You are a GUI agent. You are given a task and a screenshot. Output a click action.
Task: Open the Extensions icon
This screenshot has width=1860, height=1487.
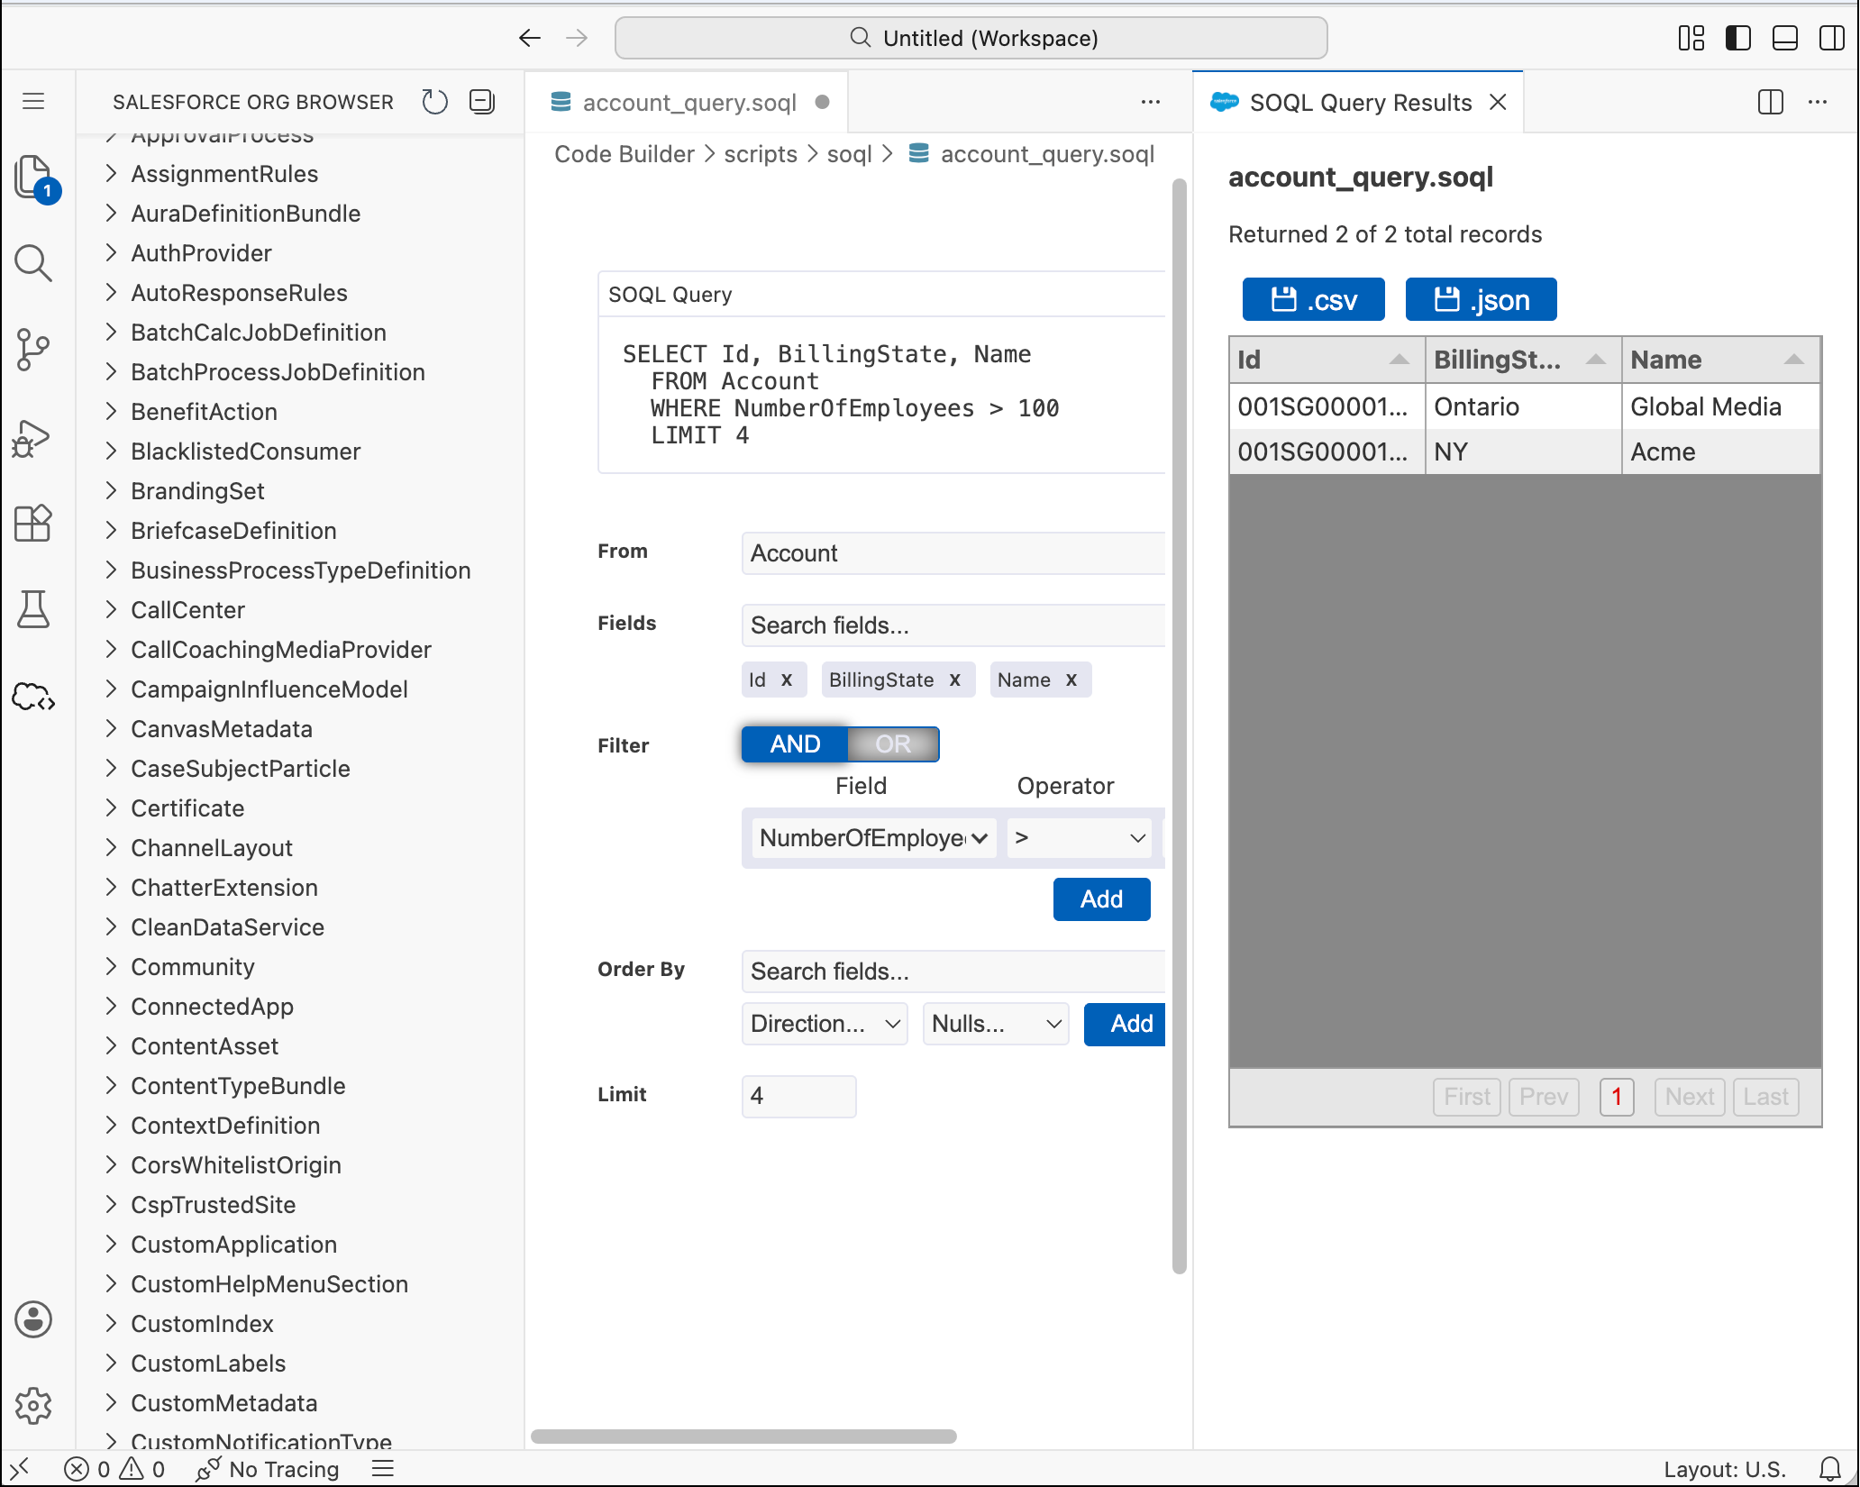[x=33, y=523]
